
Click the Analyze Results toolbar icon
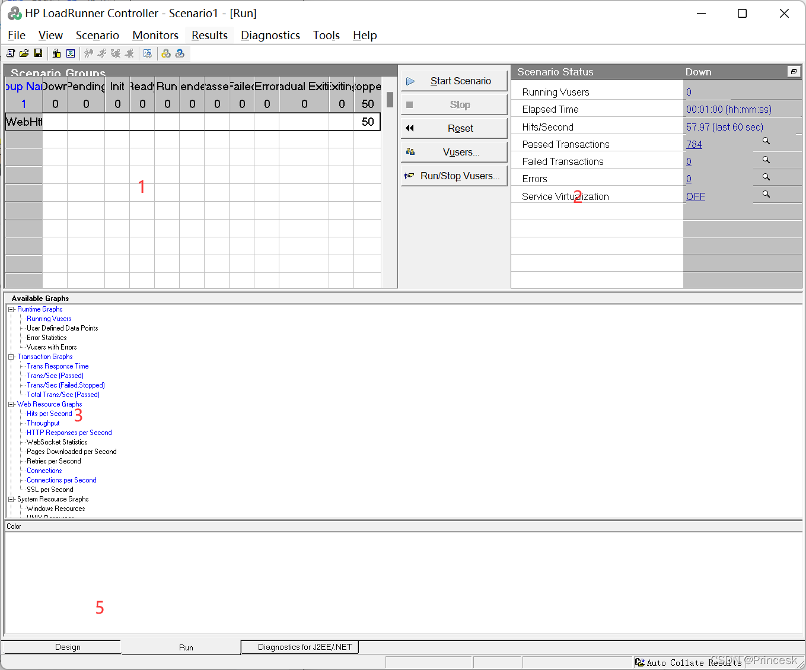point(148,53)
